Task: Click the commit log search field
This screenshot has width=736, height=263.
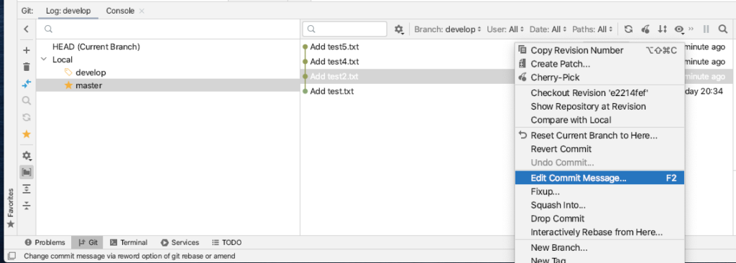Action: click(x=345, y=29)
